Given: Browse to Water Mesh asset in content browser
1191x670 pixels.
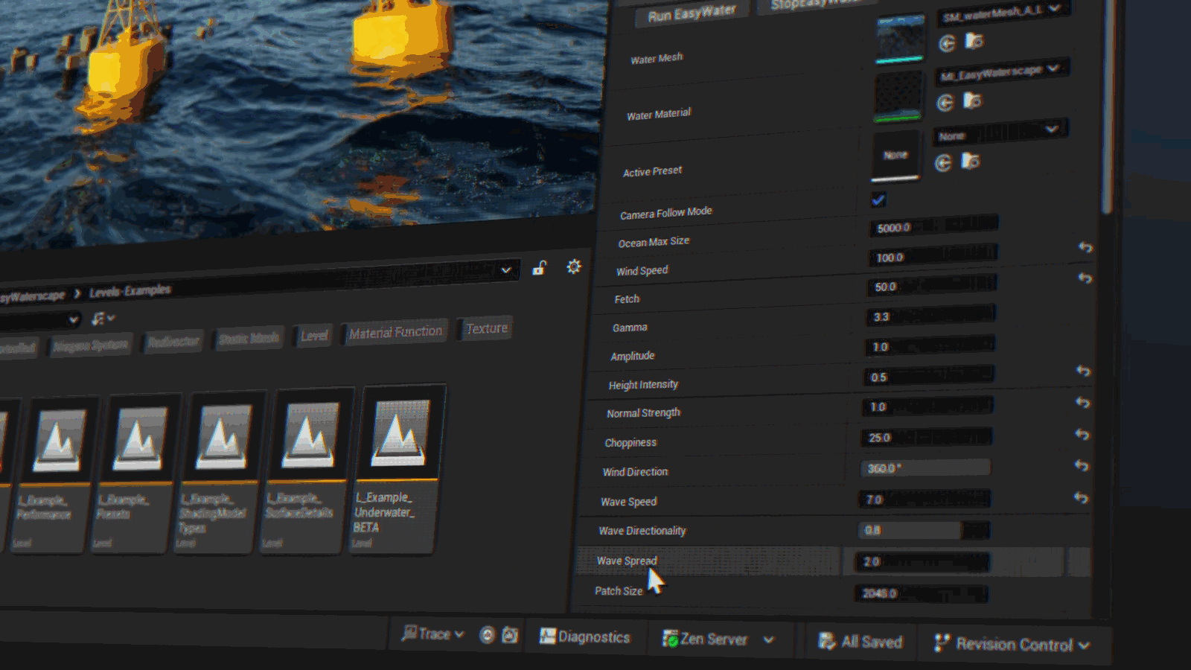Looking at the screenshot, I should pyautogui.click(x=974, y=41).
